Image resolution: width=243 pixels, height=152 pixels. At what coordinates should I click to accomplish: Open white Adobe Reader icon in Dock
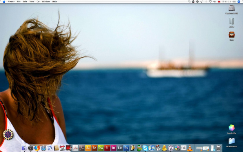point(75,148)
